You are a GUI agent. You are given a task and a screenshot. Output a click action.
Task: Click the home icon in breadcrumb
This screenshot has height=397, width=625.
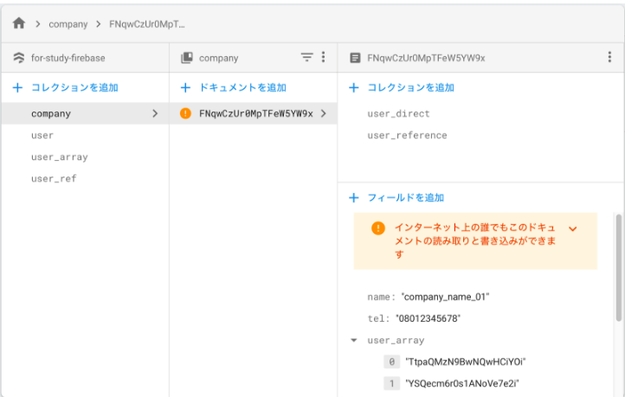click(x=19, y=23)
